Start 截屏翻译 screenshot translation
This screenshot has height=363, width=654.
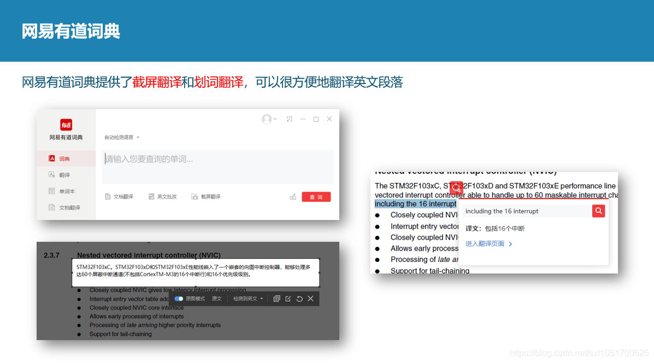point(206,197)
